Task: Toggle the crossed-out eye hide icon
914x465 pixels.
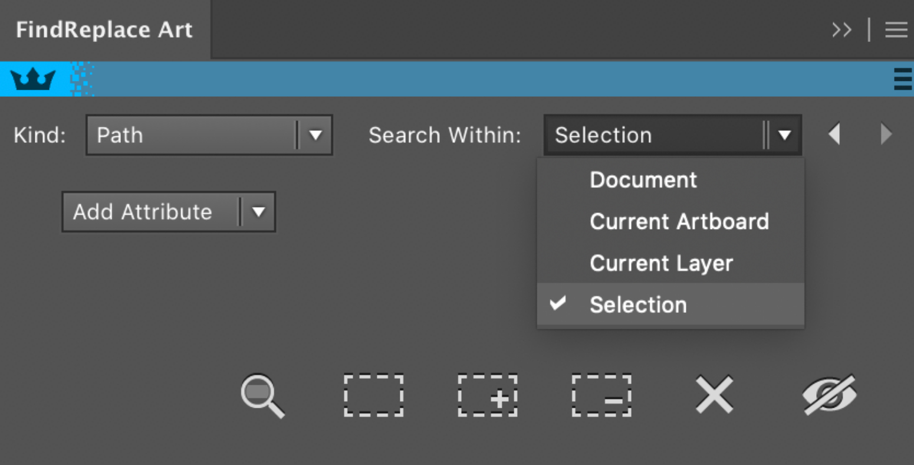Action: [829, 394]
